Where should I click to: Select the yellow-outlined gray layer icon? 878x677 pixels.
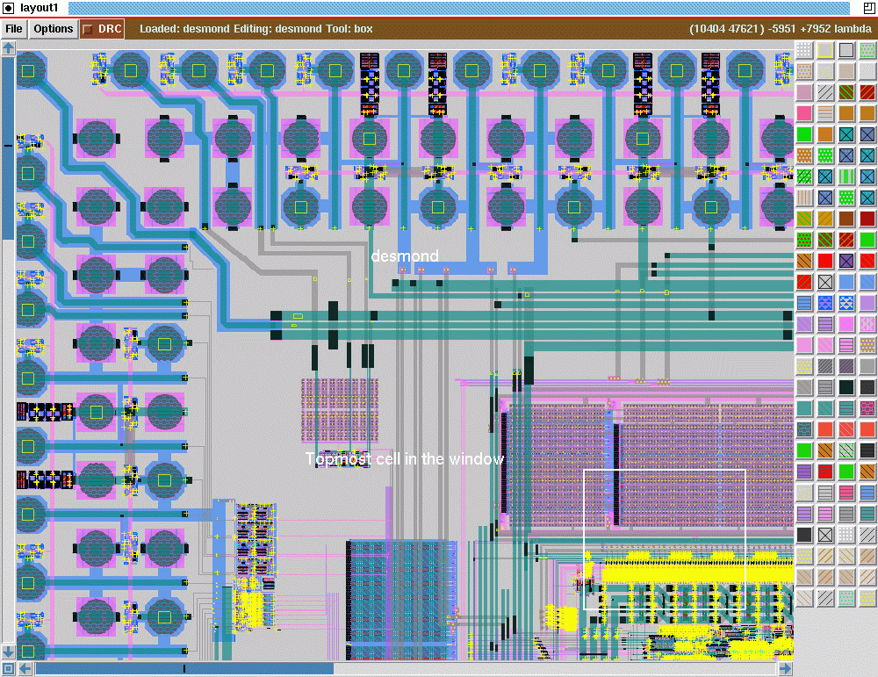point(825,50)
